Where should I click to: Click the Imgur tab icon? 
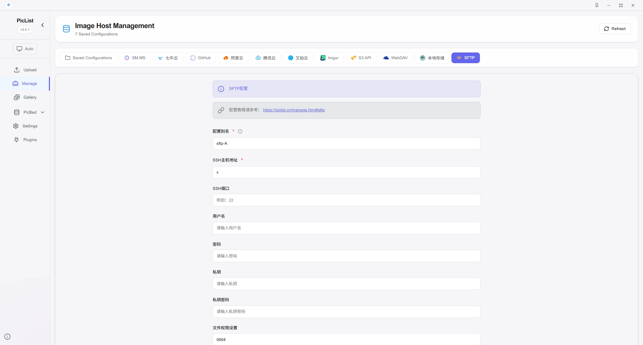coord(323,58)
